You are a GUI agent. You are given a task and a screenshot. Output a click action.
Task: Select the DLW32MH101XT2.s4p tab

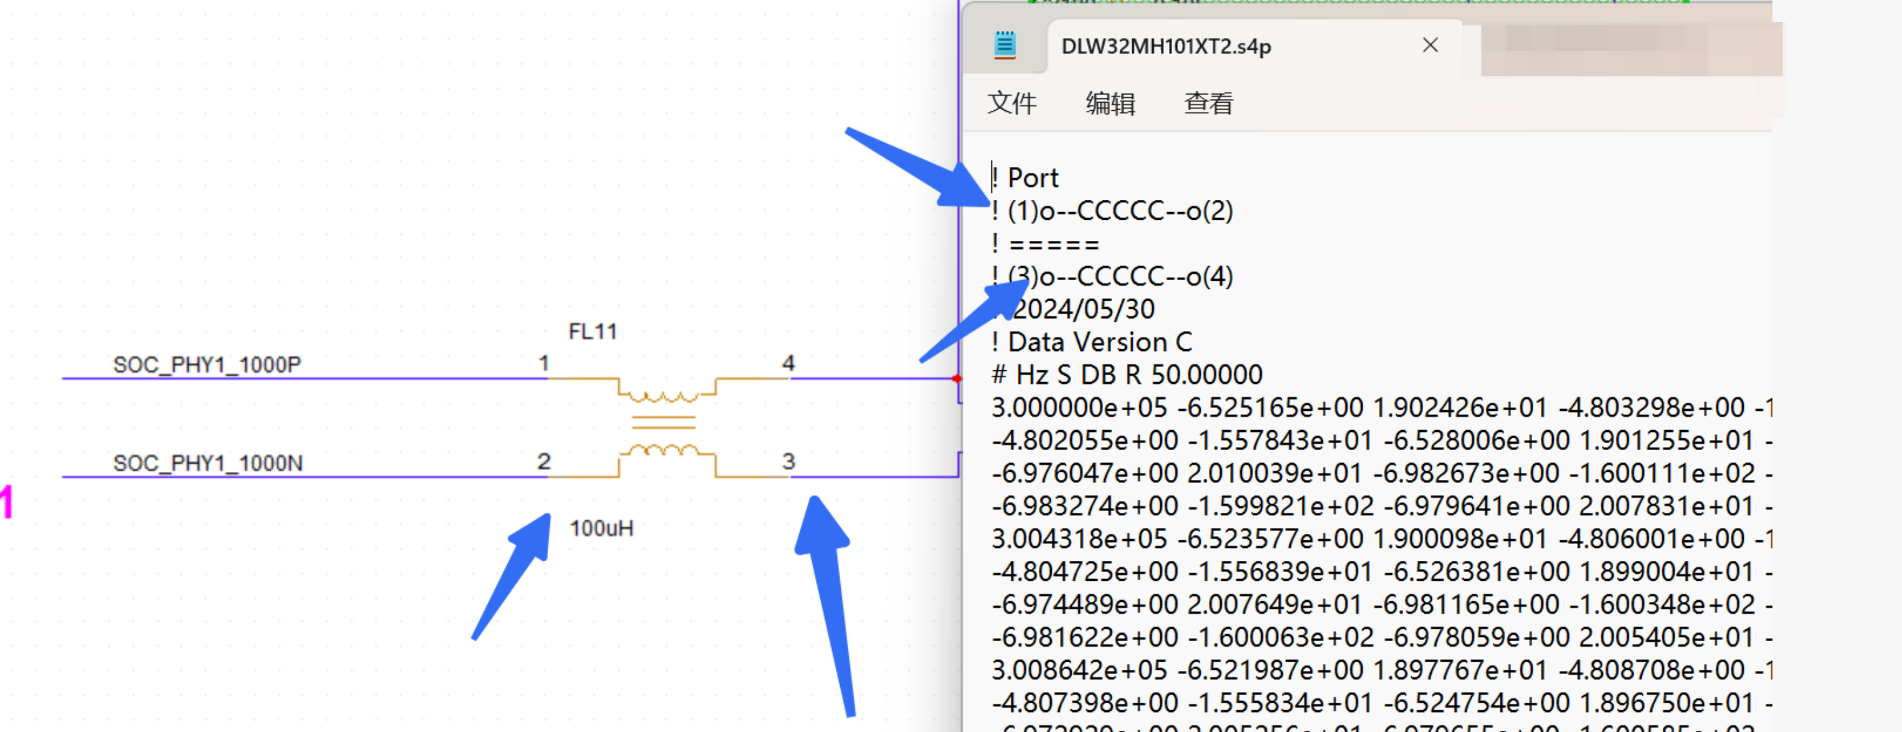(1165, 47)
